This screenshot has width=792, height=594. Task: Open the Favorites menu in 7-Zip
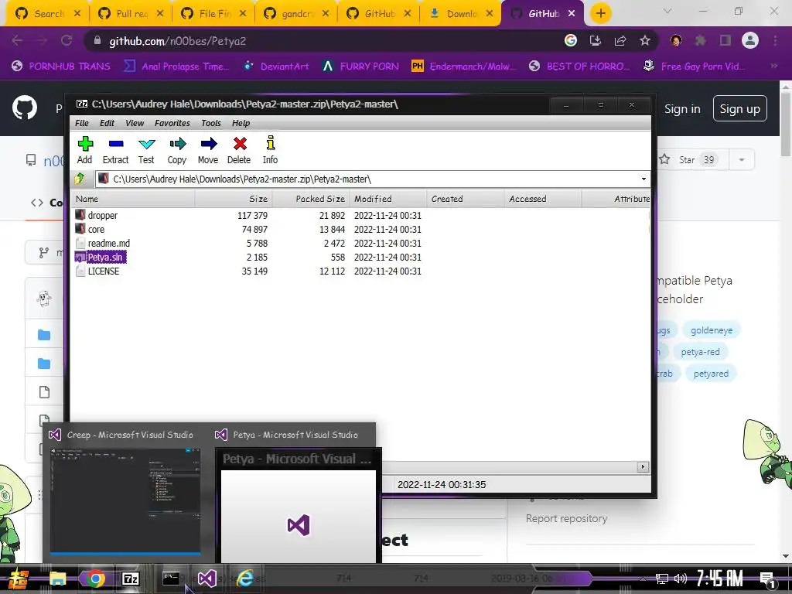point(172,123)
